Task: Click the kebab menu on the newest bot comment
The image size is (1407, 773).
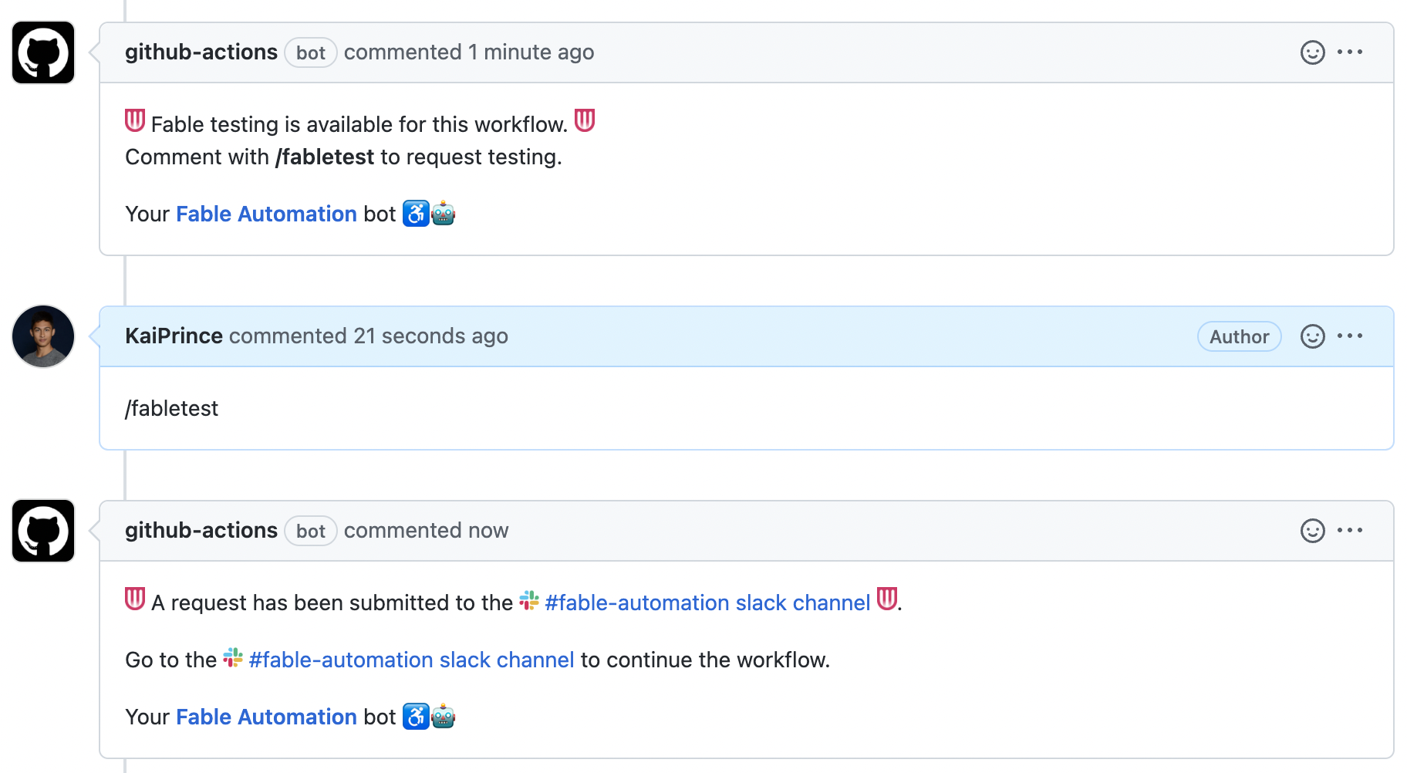Action: click(1351, 530)
